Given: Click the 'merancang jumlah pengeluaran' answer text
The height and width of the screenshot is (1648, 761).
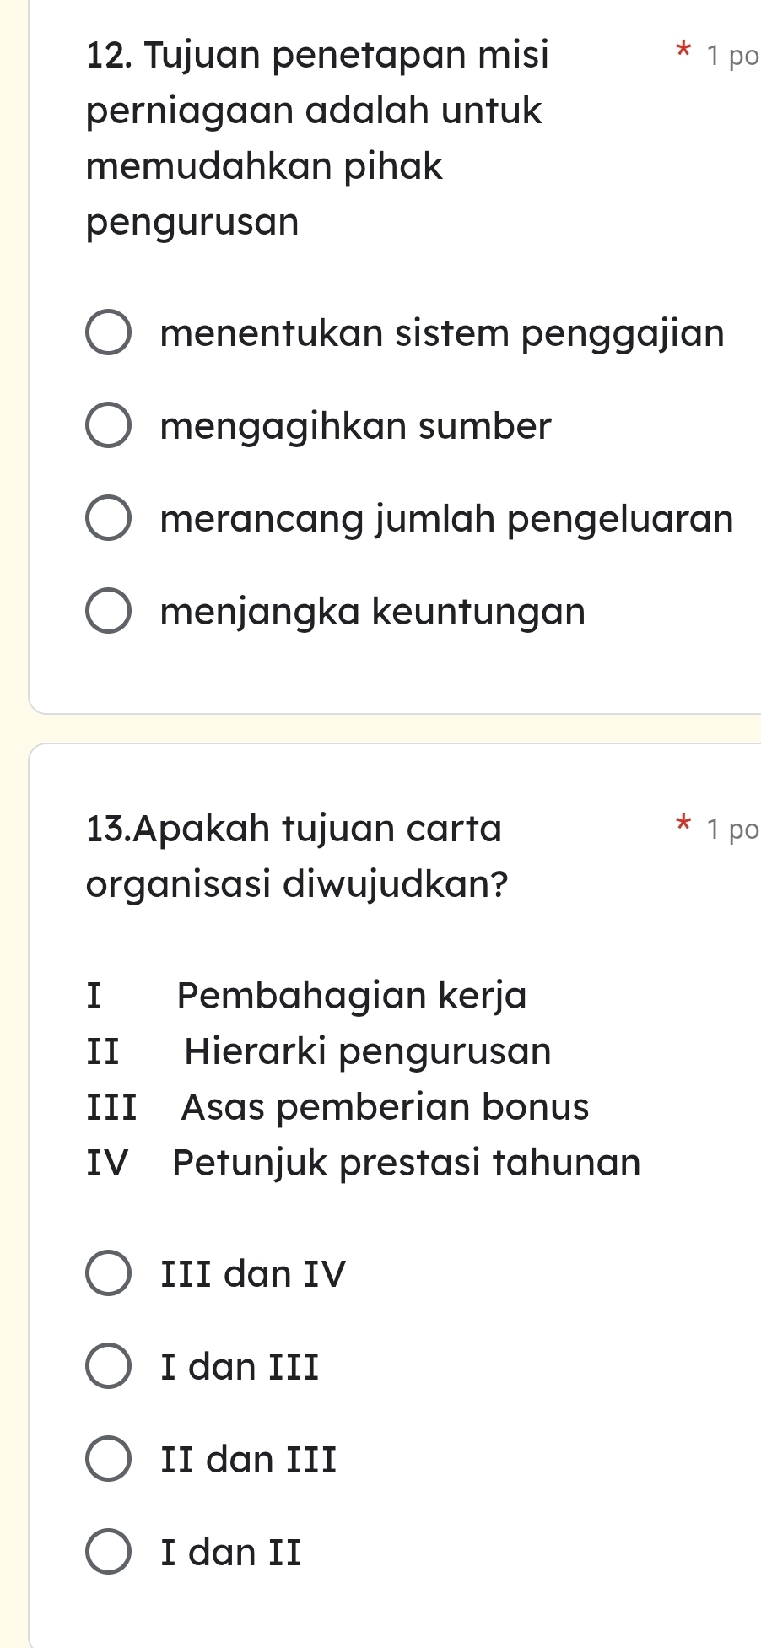Looking at the screenshot, I should (446, 519).
